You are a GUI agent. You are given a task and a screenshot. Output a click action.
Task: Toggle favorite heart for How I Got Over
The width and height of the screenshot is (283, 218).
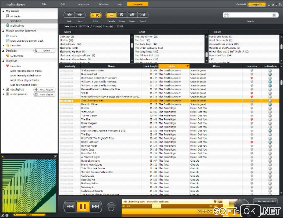point(252,142)
